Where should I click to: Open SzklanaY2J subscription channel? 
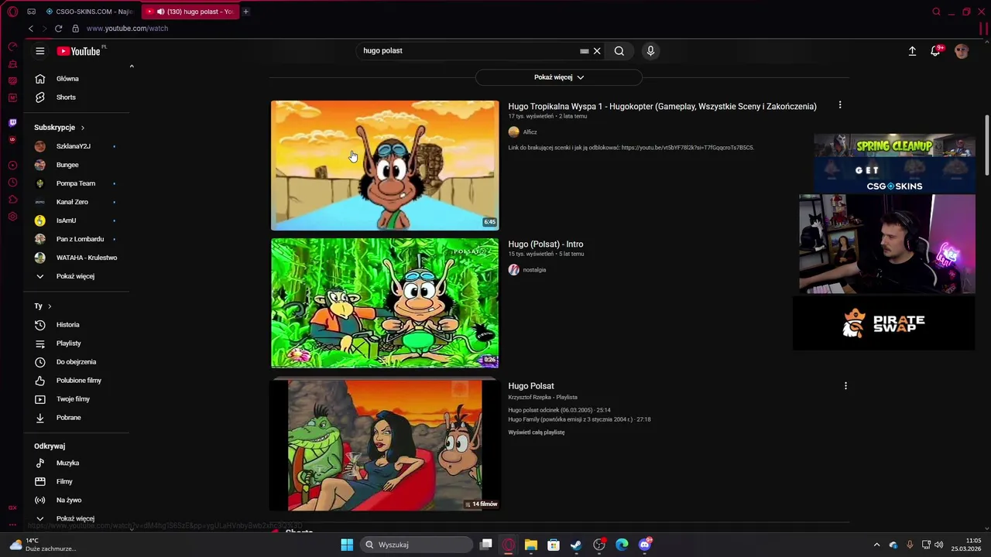tap(74, 146)
